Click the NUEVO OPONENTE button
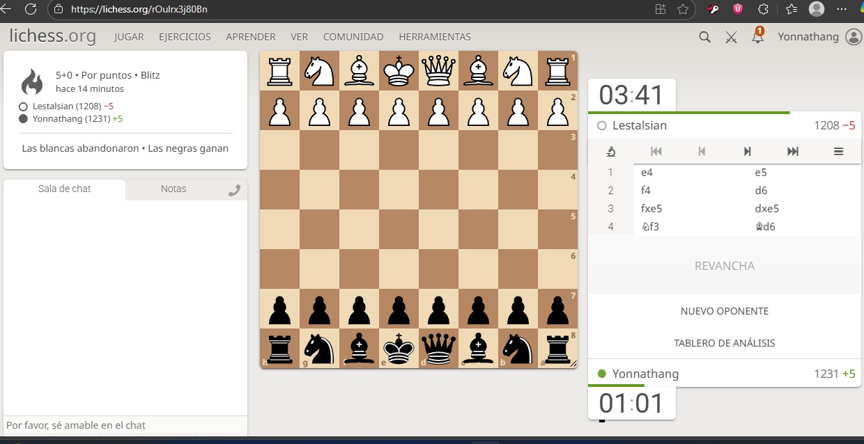The height and width of the screenshot is (444, 864). [725, 311]
